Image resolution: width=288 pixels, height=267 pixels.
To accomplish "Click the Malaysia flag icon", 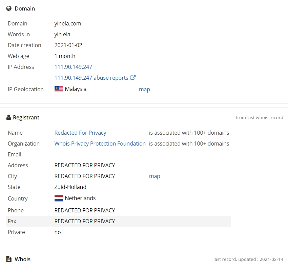I will coord(59,89).
